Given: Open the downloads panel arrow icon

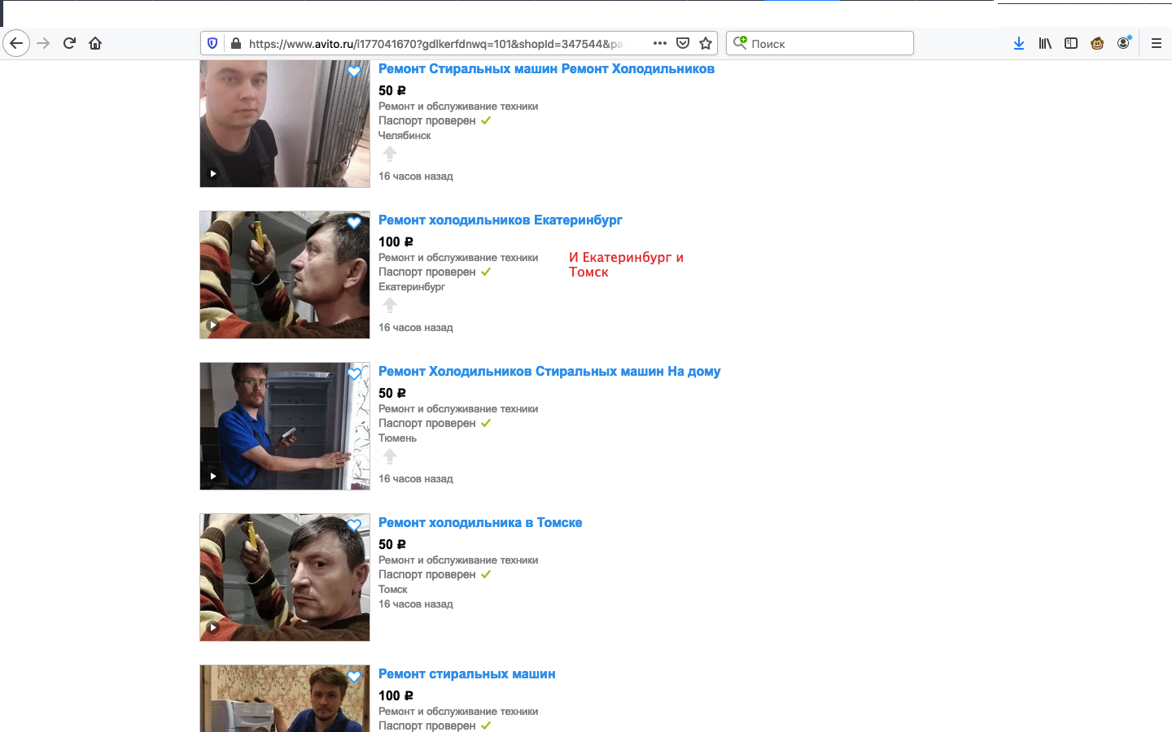Looking at the screenshot, I should pos(1019,43).
